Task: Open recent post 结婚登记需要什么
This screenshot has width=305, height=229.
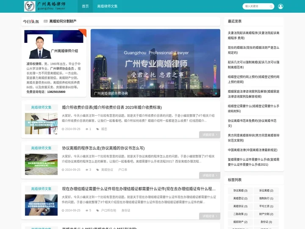Action: pos(254,109)
